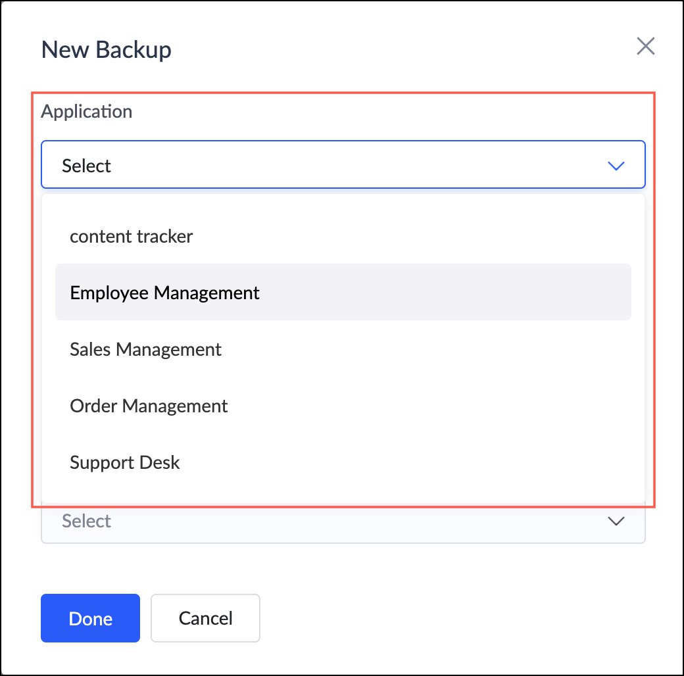Screen dimensions: 684x676
Task: Cancel the new backup
Action: tap(205, 618)
